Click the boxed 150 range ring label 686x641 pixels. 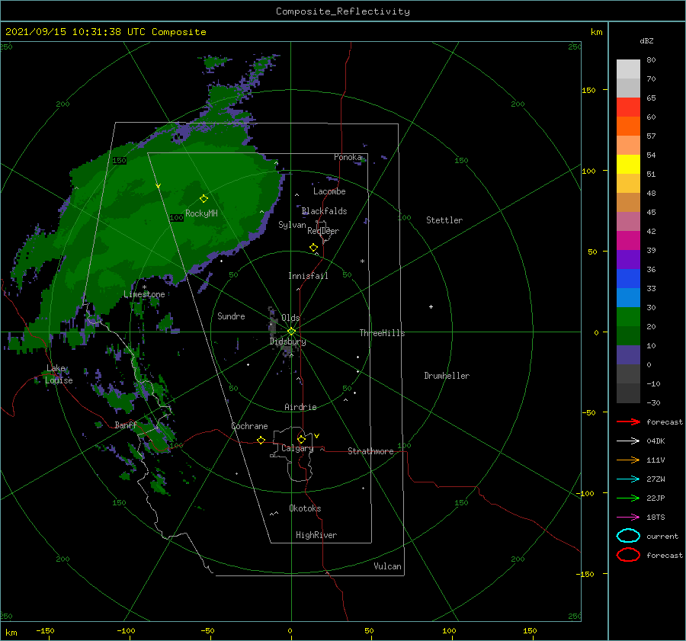119,161
